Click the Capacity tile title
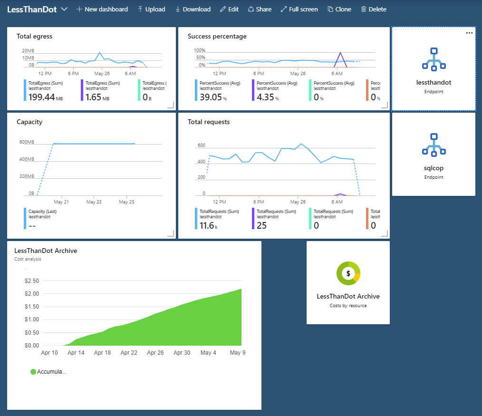 pyautogui.click(x=29, y=122)
